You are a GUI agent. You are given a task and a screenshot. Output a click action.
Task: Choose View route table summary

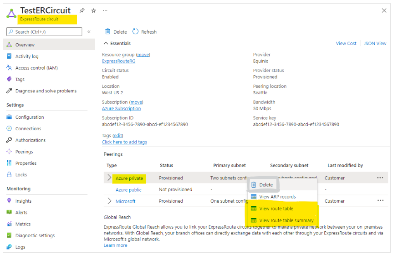282,220
